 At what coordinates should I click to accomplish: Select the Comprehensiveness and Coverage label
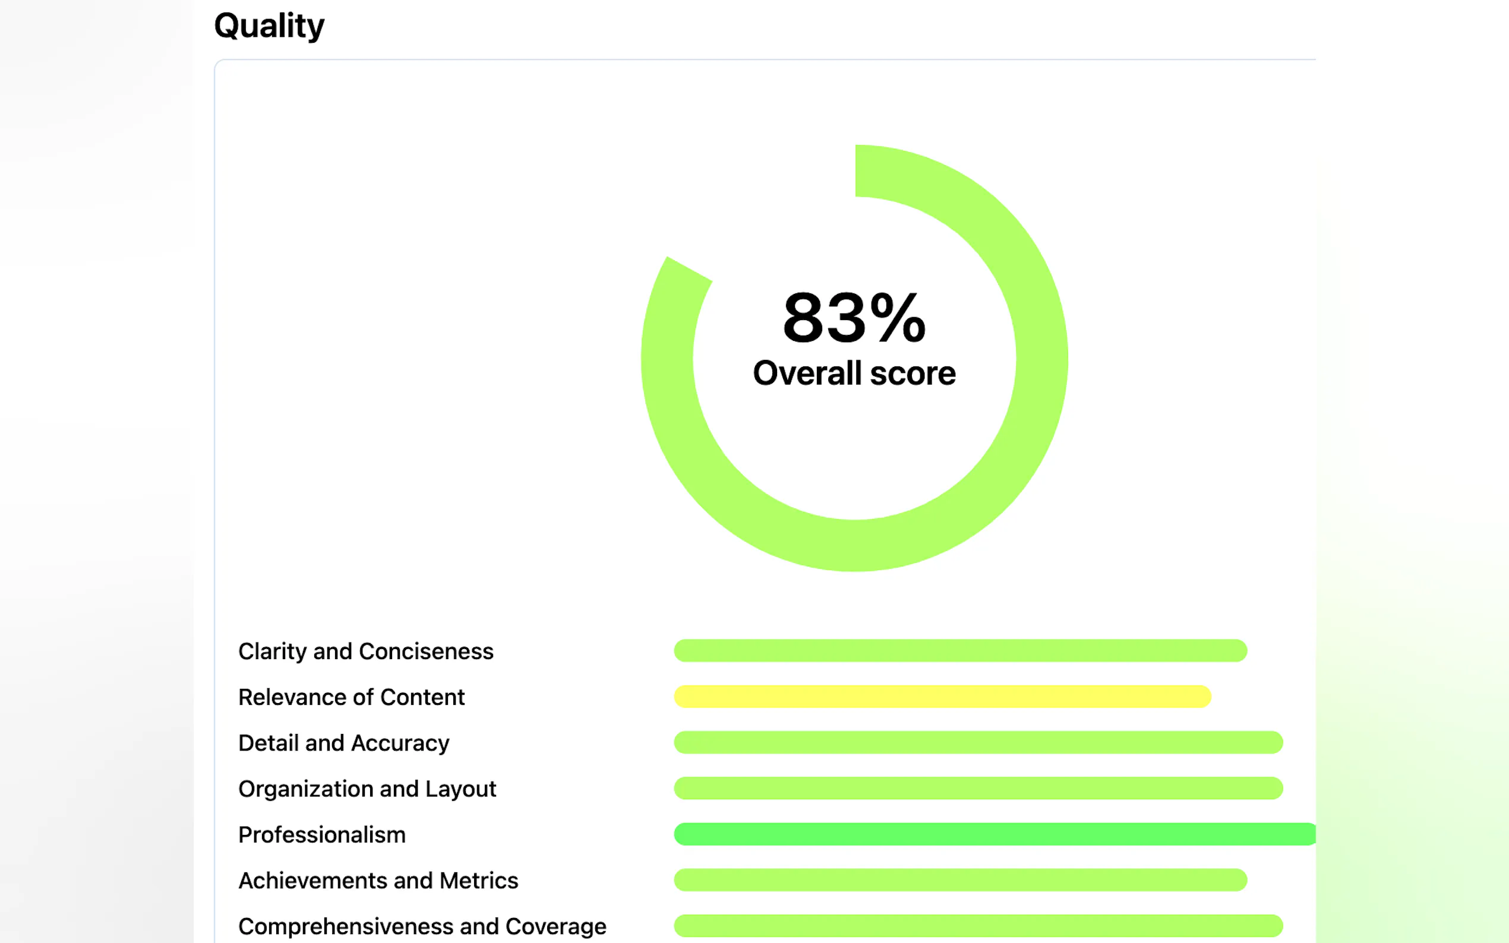click(422, 926)
